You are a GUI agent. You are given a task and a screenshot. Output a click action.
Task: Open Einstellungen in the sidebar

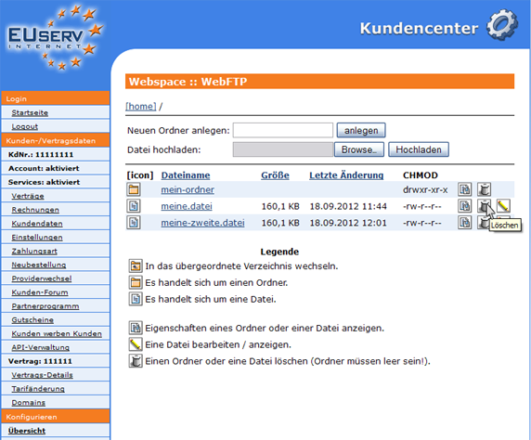(x=37, y=238)
